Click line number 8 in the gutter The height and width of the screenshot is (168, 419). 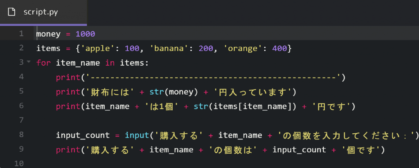point(21,135)
